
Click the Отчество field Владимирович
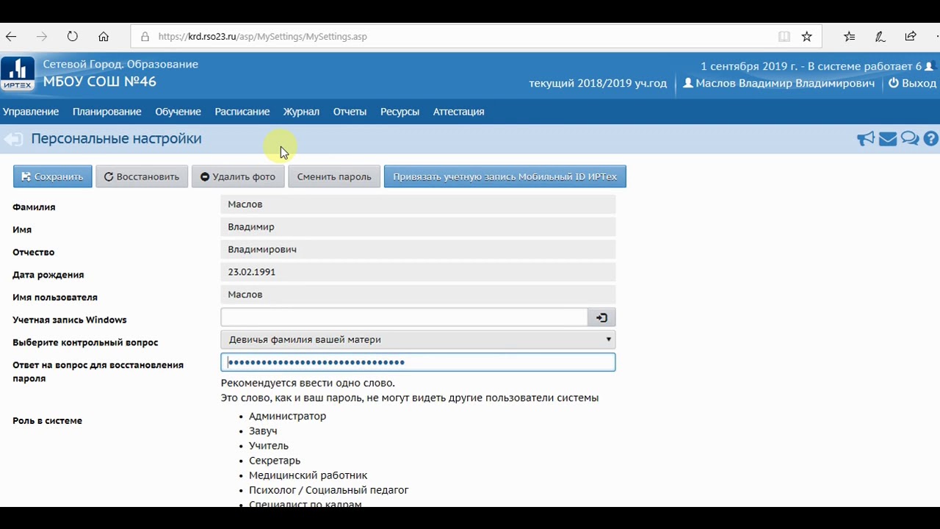418,250
